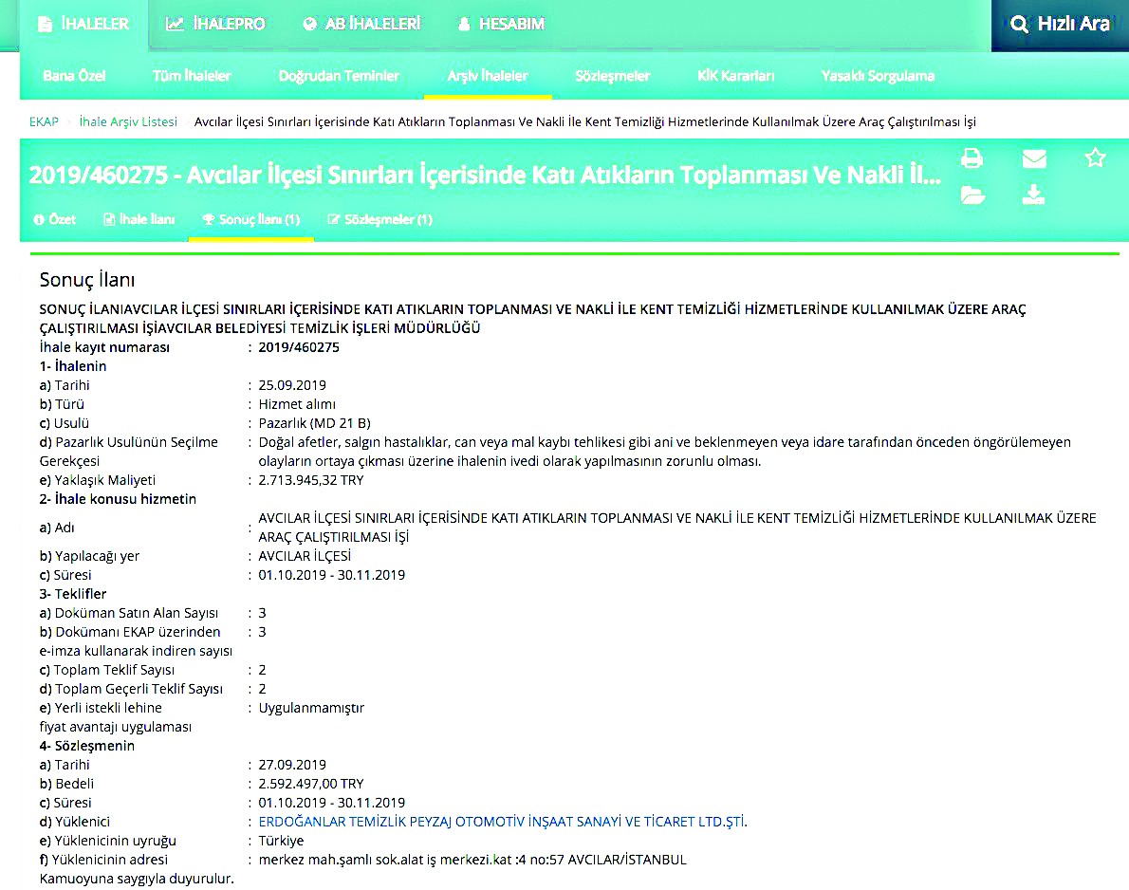
Task: Star this tender as favorite
Action: (1096, 158)
